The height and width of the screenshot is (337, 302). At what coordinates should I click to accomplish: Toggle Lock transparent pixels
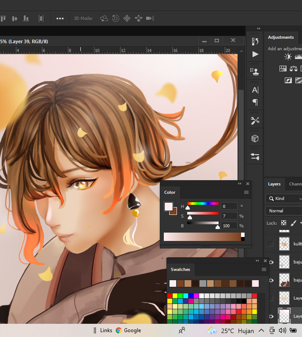284,223
